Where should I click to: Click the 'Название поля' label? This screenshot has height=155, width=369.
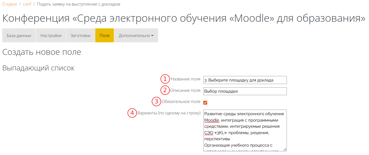[x=185, y=79]
